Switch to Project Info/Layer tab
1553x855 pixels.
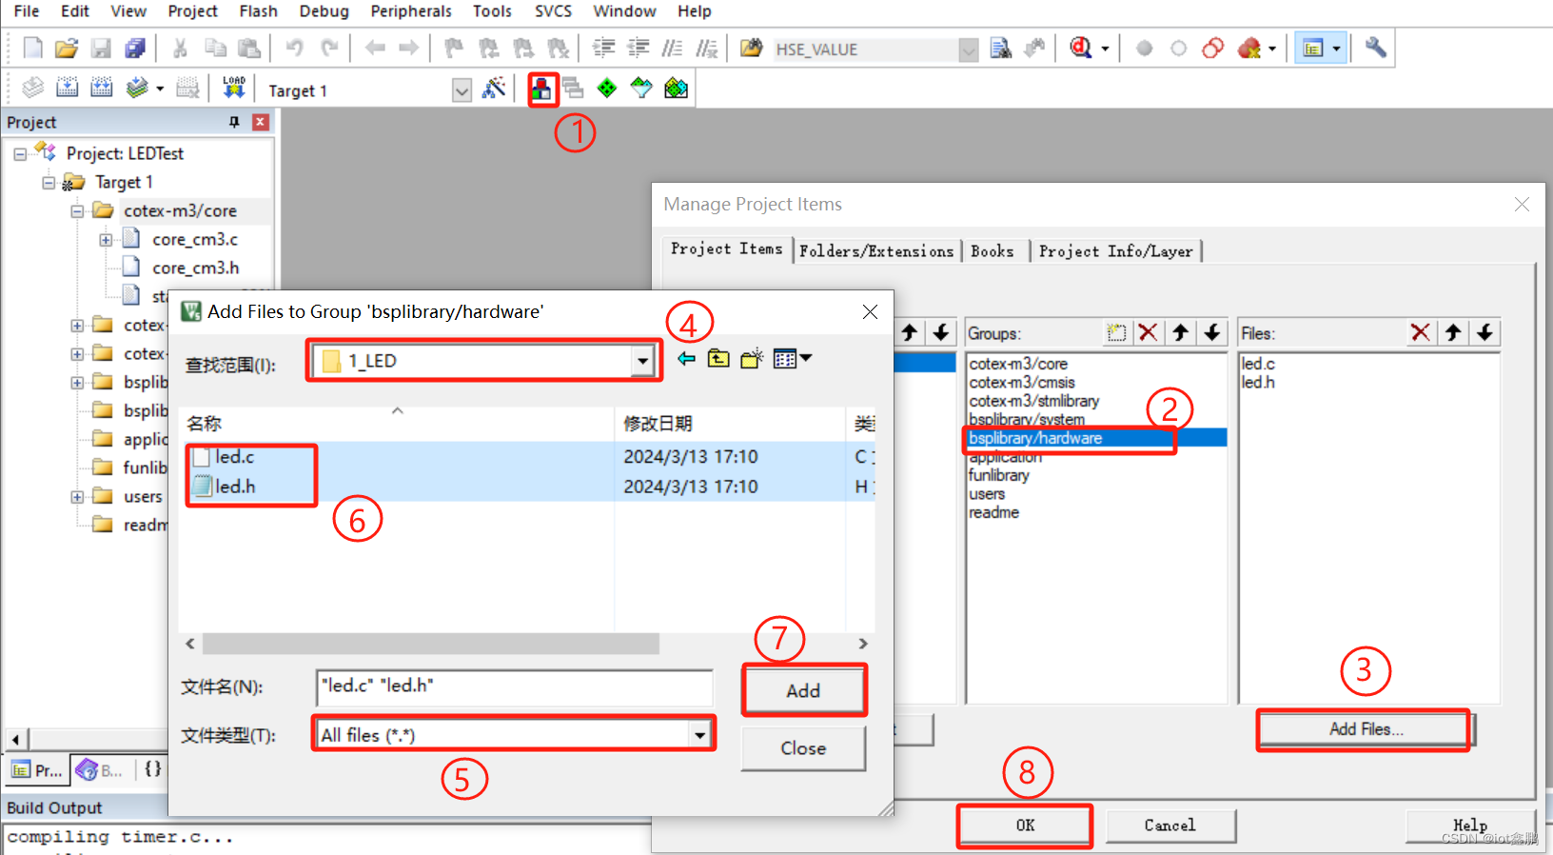pyautogui.click(x=1115, y=250)
